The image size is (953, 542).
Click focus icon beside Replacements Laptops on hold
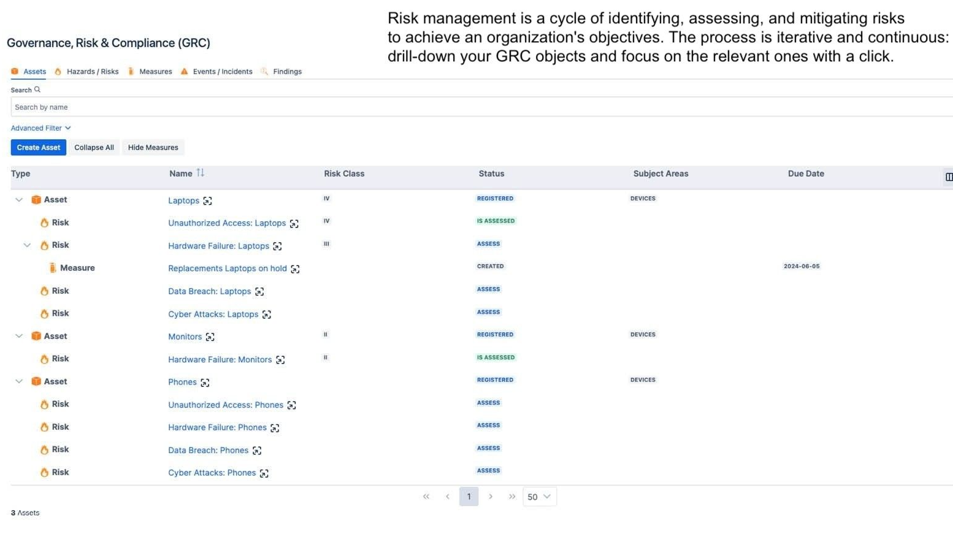tap(295, 269)
